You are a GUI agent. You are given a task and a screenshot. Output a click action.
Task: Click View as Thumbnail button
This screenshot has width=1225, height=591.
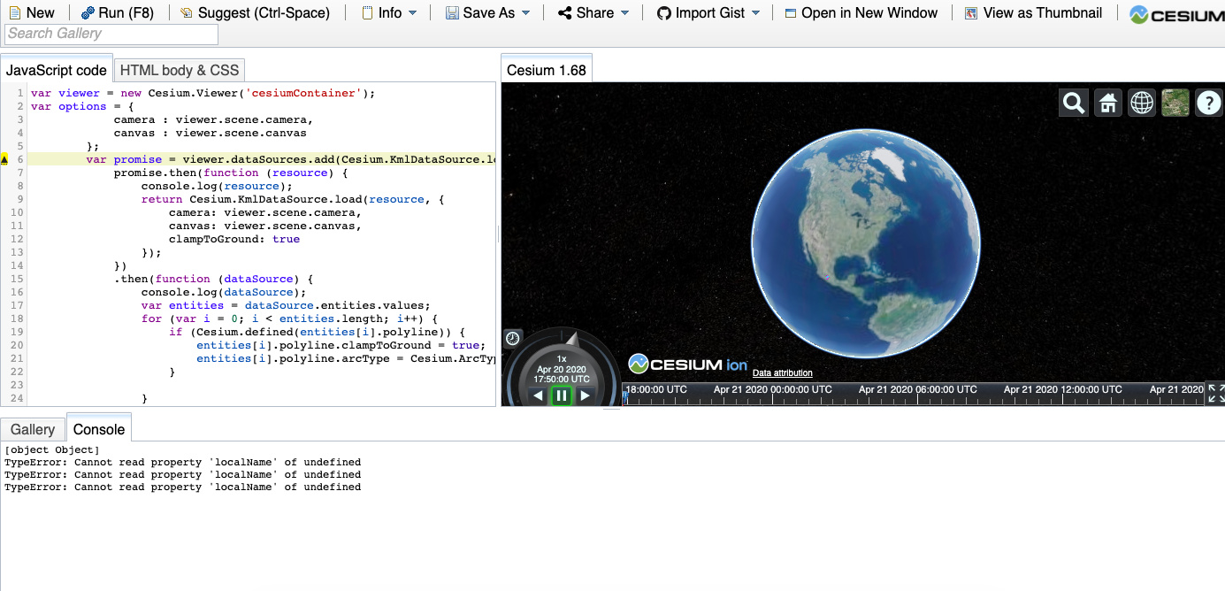coord(1033,12)
